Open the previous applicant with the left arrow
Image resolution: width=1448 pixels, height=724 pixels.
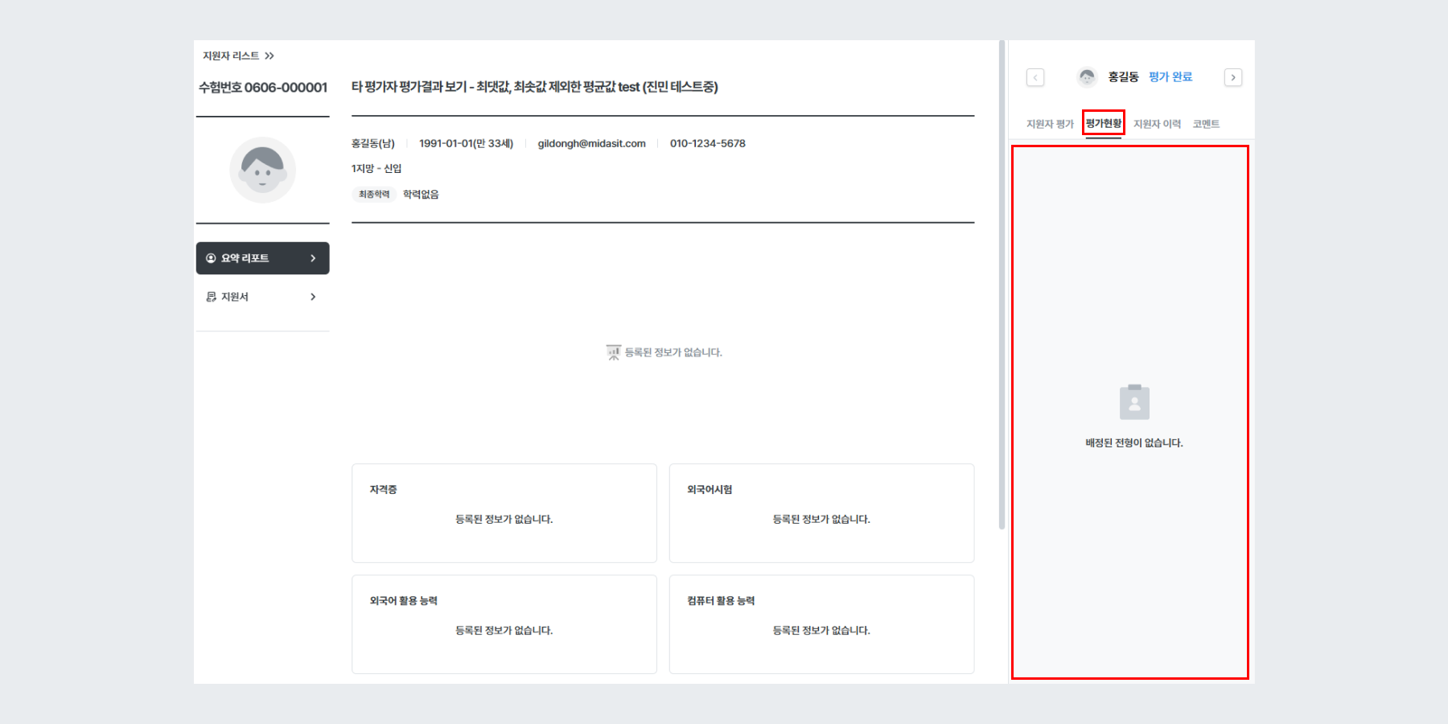(1035, 77)
